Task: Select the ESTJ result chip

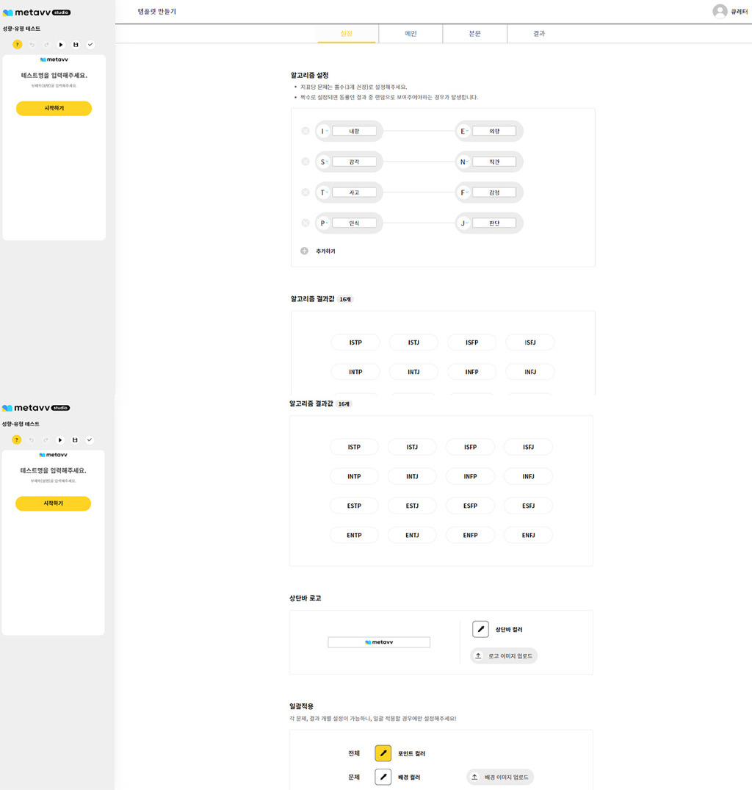Action: coord(412,506)
